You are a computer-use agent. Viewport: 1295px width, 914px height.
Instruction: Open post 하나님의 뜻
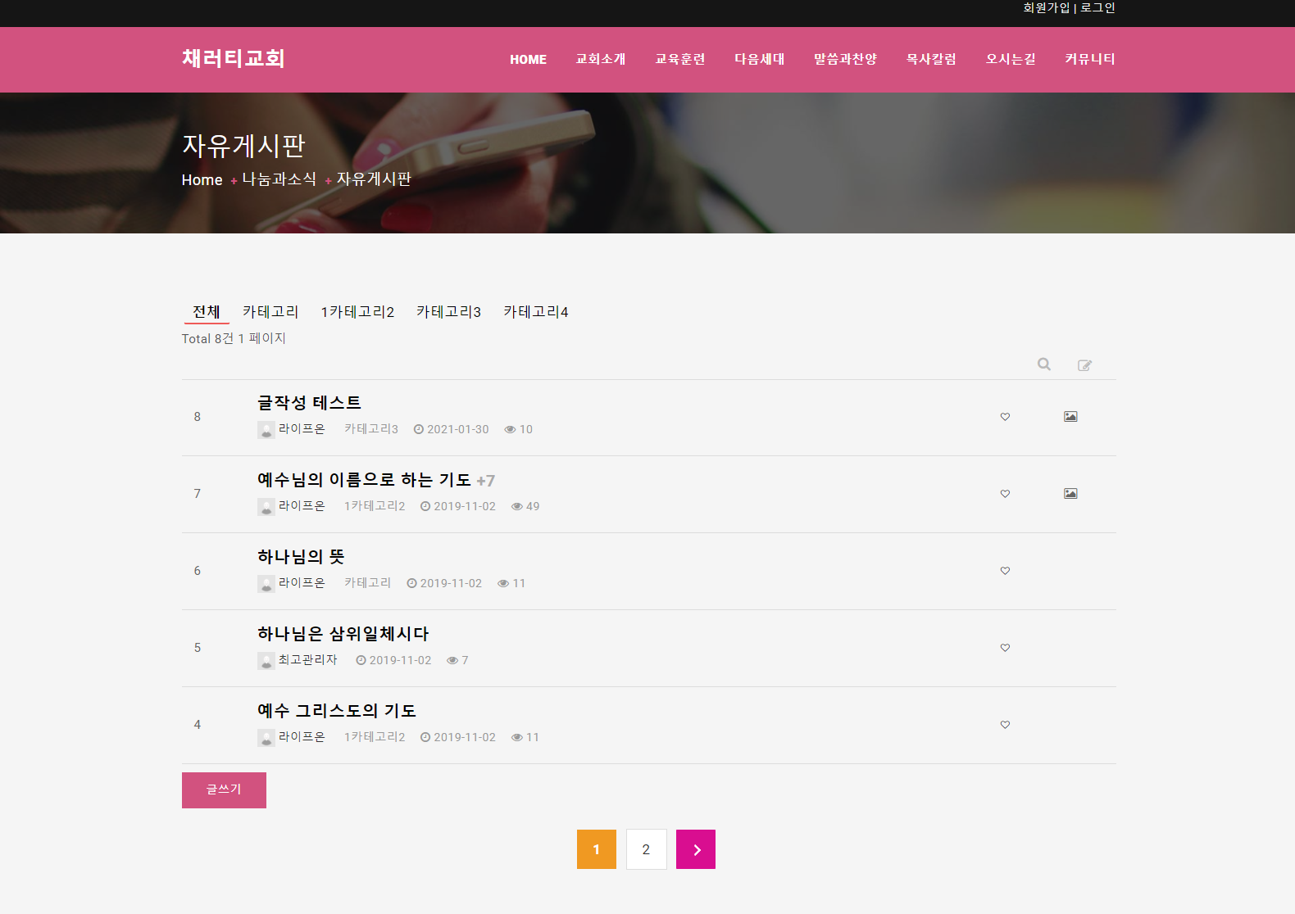click(x=301, y=557)
